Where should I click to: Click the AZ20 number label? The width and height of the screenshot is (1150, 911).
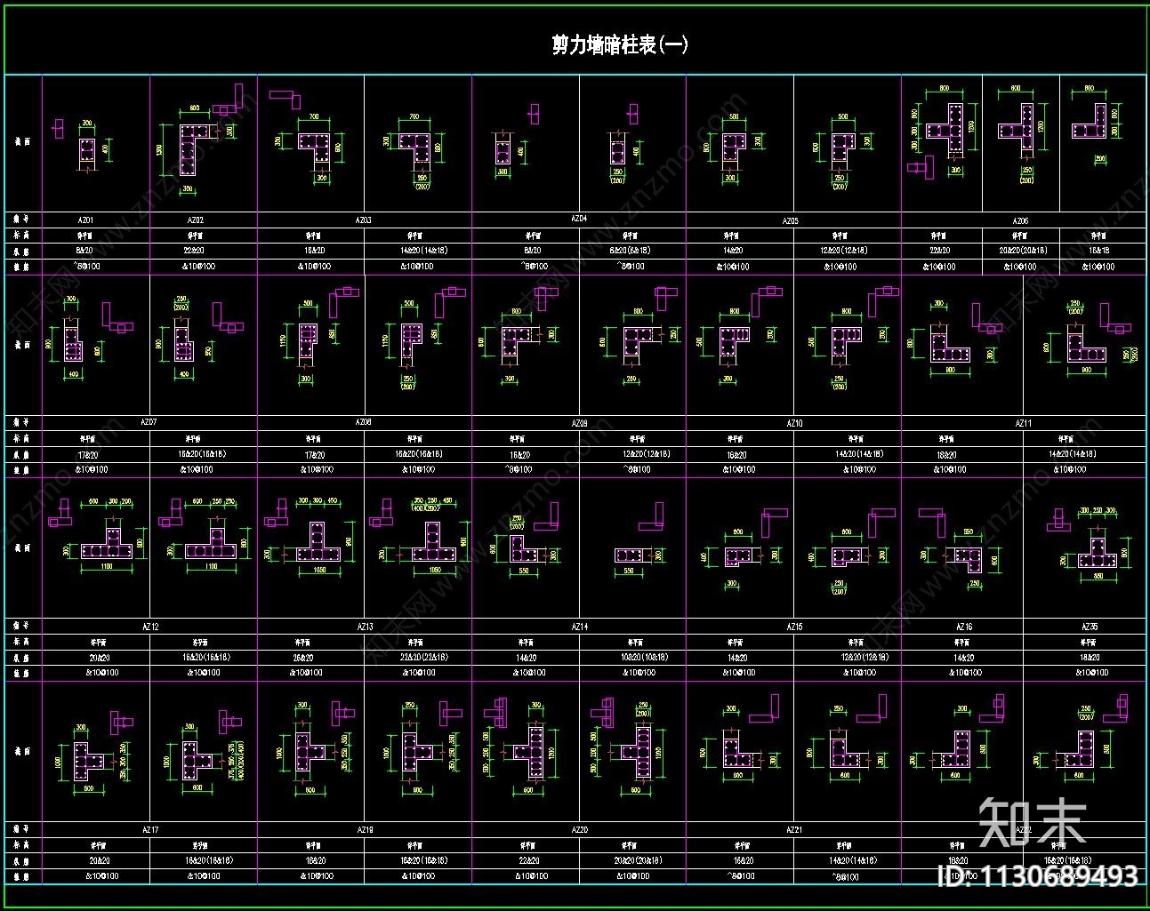click(579, 829)
